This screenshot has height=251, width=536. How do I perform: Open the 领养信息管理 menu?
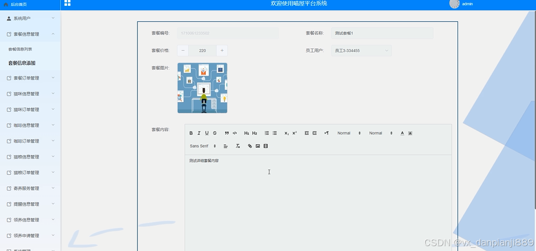tap(30, 220)
